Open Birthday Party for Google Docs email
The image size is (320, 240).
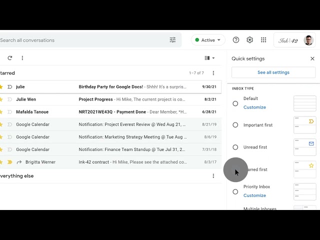pyautogui.click(x=111, y=87)
